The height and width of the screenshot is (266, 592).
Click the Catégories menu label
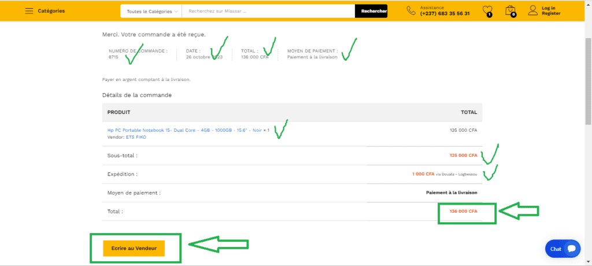pyautogui.click(x=51, y=11)
